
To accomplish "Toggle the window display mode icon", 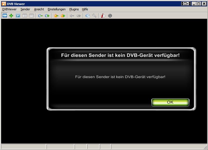I will point(5,16).
